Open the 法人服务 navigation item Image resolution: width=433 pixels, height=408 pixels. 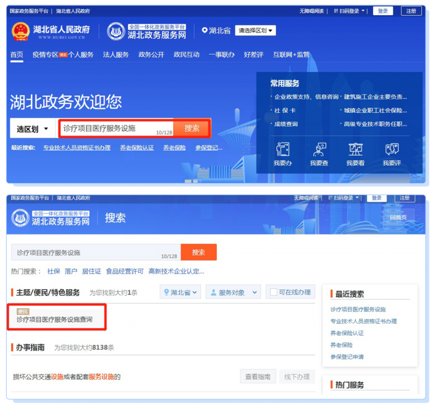[116, 55]
